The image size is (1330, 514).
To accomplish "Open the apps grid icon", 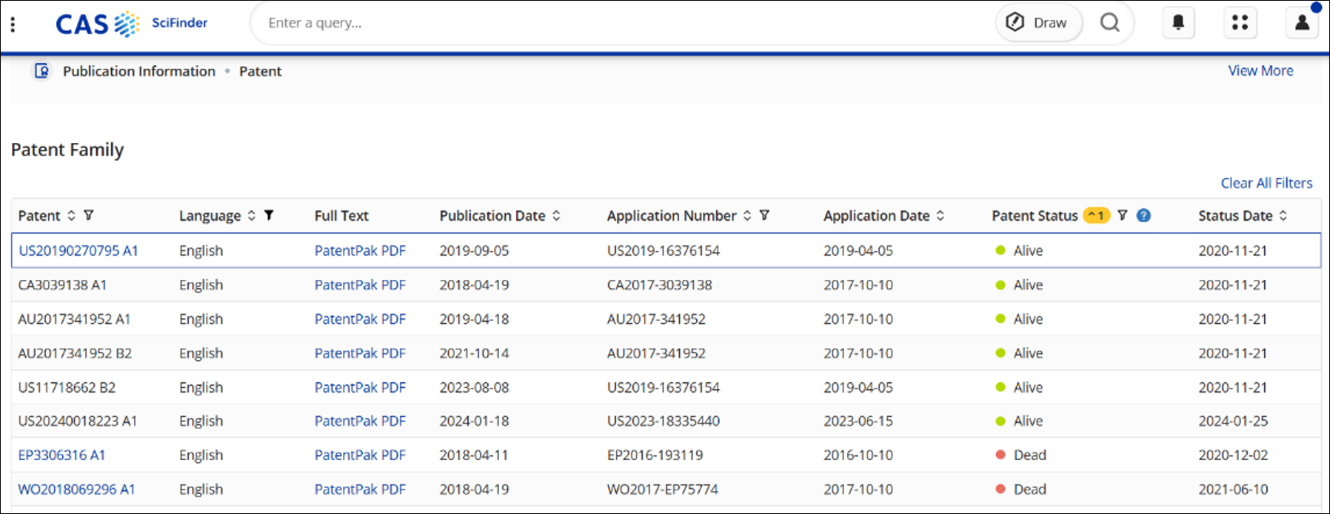I will (x=1240, y=23).
